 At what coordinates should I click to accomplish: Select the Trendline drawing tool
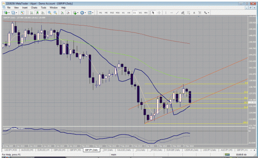click(177, 13)
